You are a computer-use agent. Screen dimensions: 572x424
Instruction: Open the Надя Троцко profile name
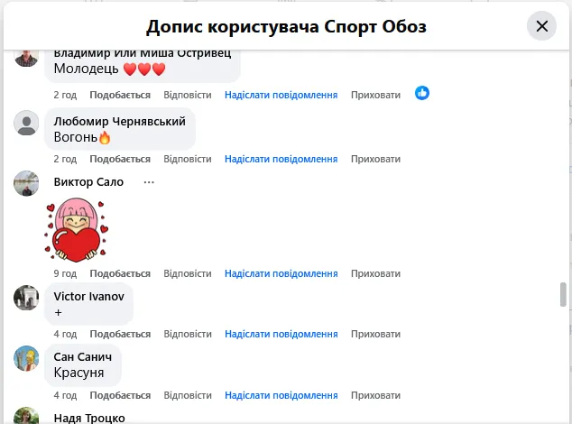(89, 418)
